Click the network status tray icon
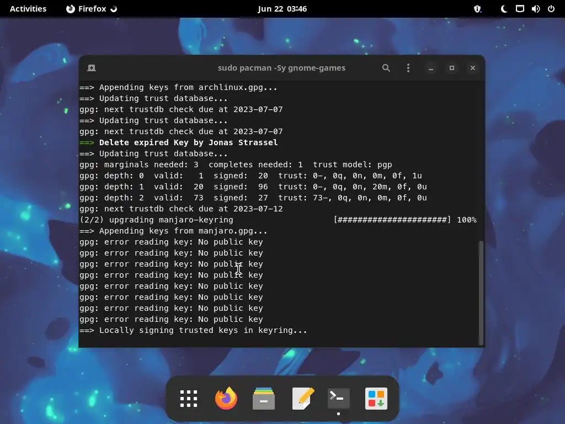The image size is (565, 424). [520, 9]
